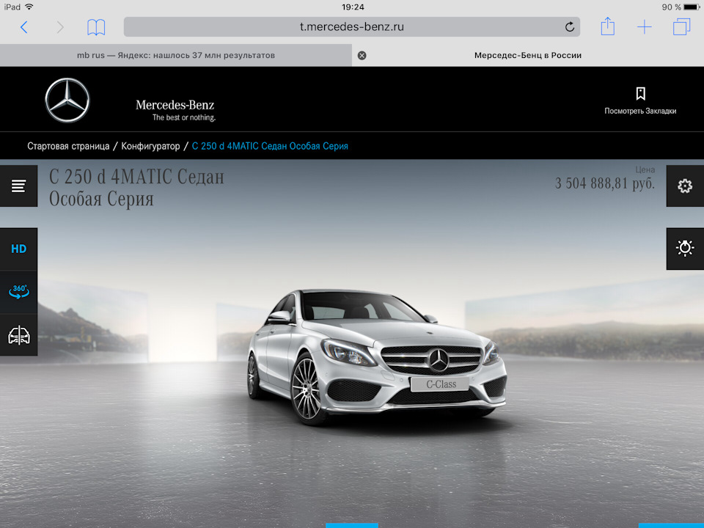Viewport: 704px width, 528px height.
Task: Show all open tabs overview icon
Action: 681,26
